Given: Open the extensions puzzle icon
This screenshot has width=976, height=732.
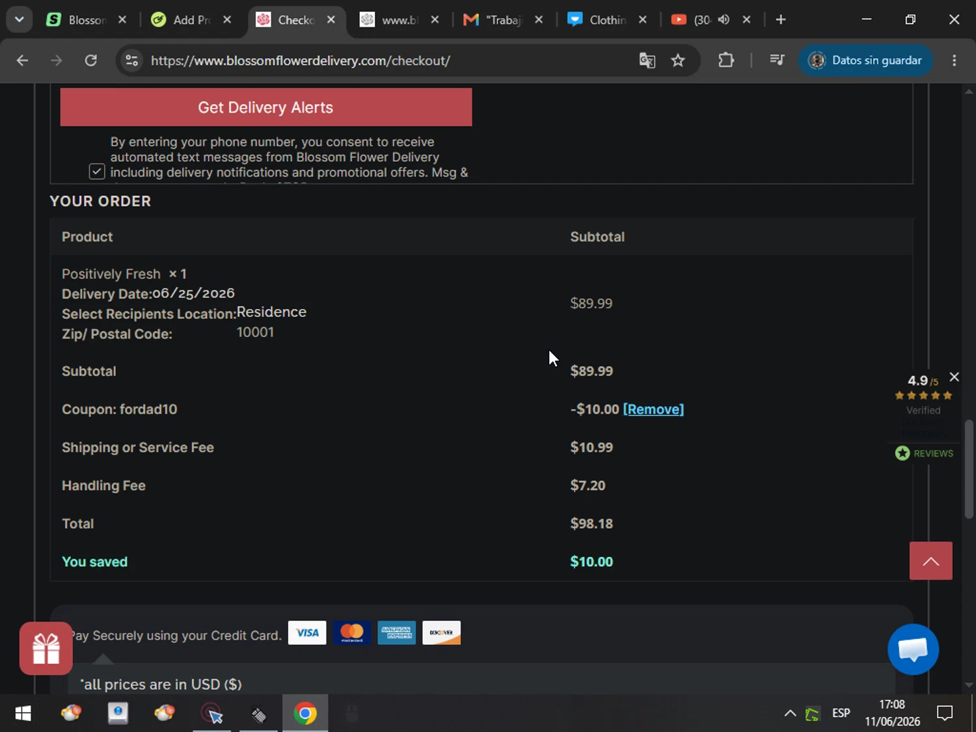Looking at the screenshot, I should coord(726,61).
